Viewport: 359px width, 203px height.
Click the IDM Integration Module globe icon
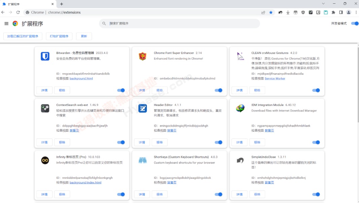click(240, 108)
